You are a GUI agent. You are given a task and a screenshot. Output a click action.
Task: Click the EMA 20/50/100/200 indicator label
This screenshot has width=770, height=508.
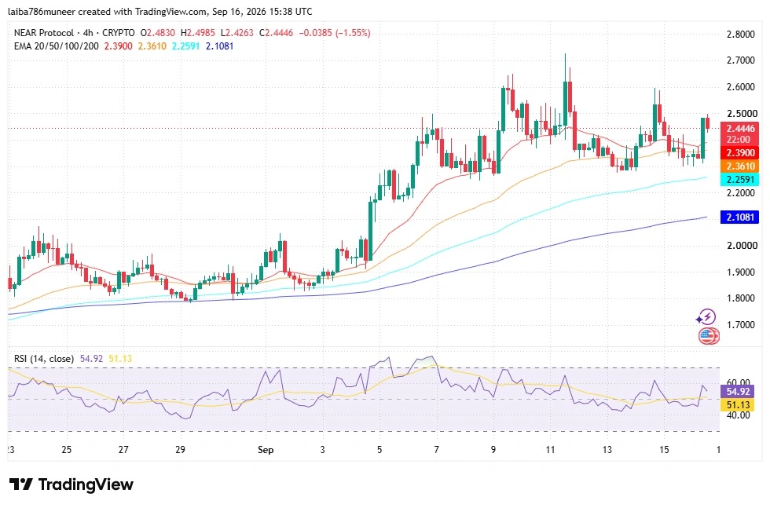tap(56, 46)
